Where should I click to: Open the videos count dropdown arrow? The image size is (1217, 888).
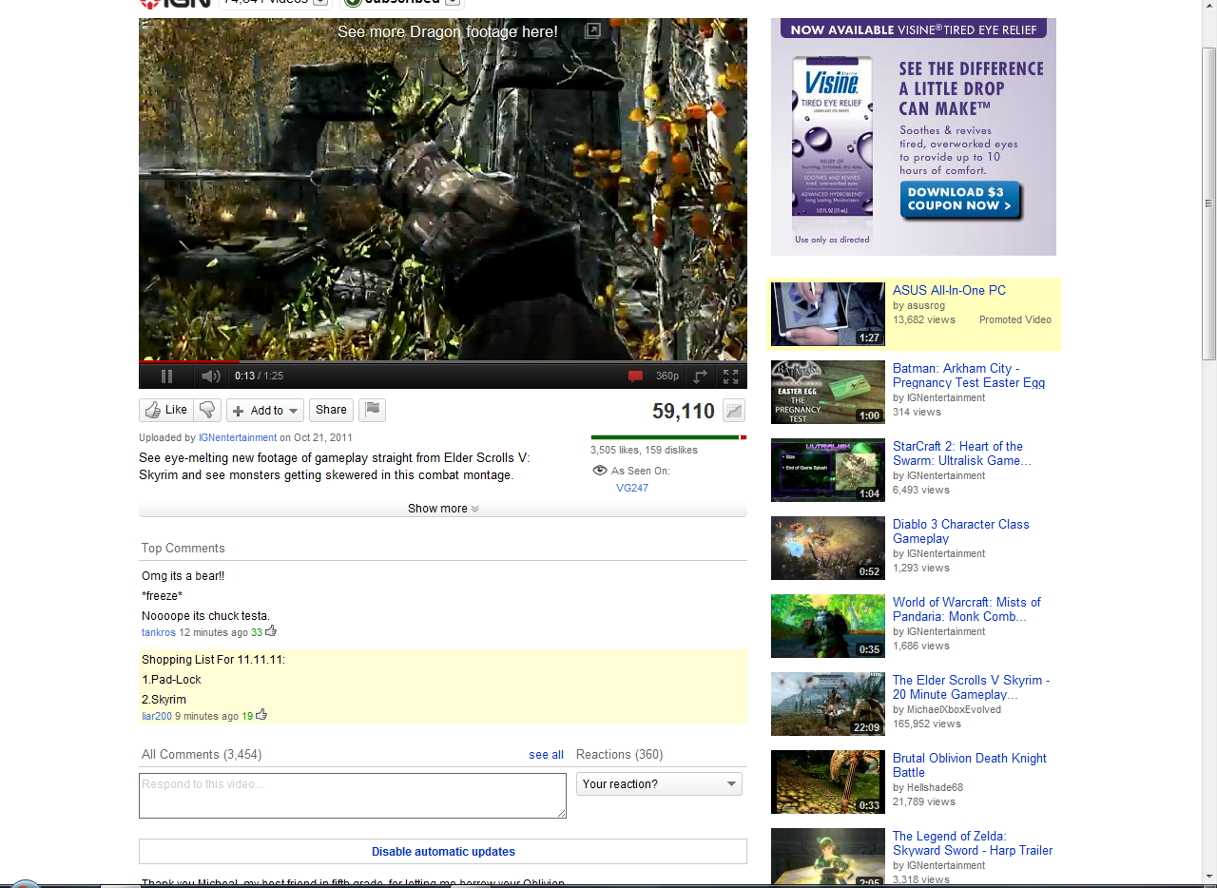(x=321, y=2)
